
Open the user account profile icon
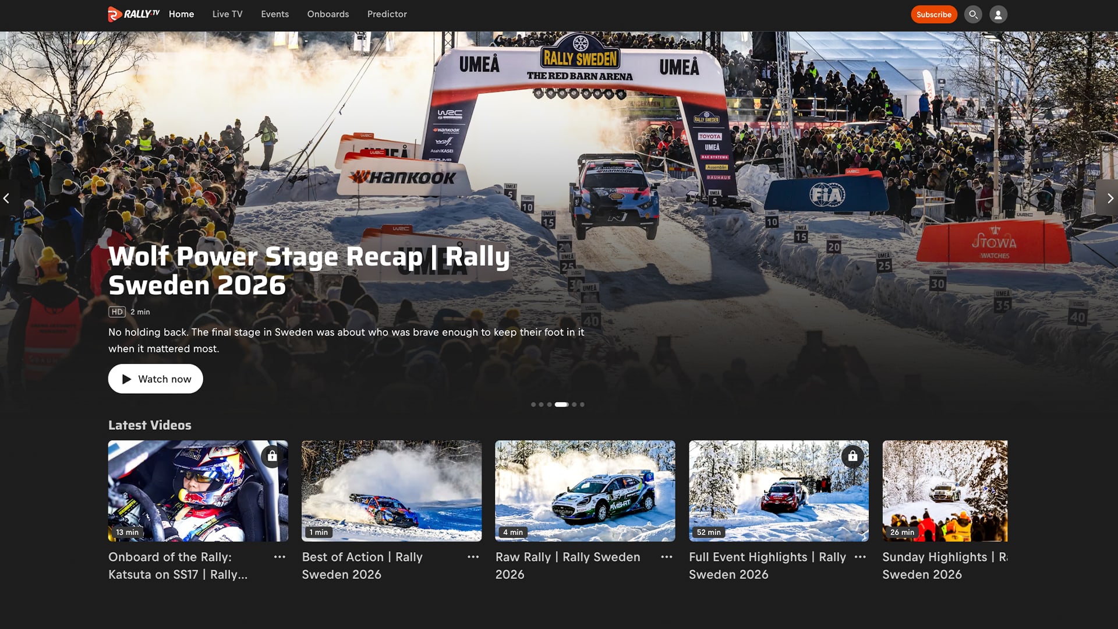[x=998, y=15]
